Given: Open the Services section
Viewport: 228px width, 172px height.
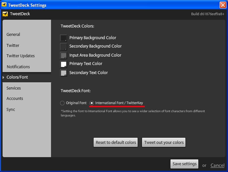Looking at the screenshot, I should (x=14, y=88).
